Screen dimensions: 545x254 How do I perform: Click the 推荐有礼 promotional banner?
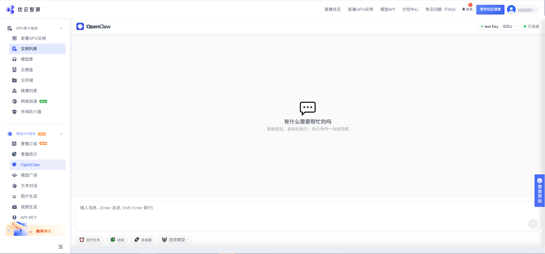[x=35, y=231]
